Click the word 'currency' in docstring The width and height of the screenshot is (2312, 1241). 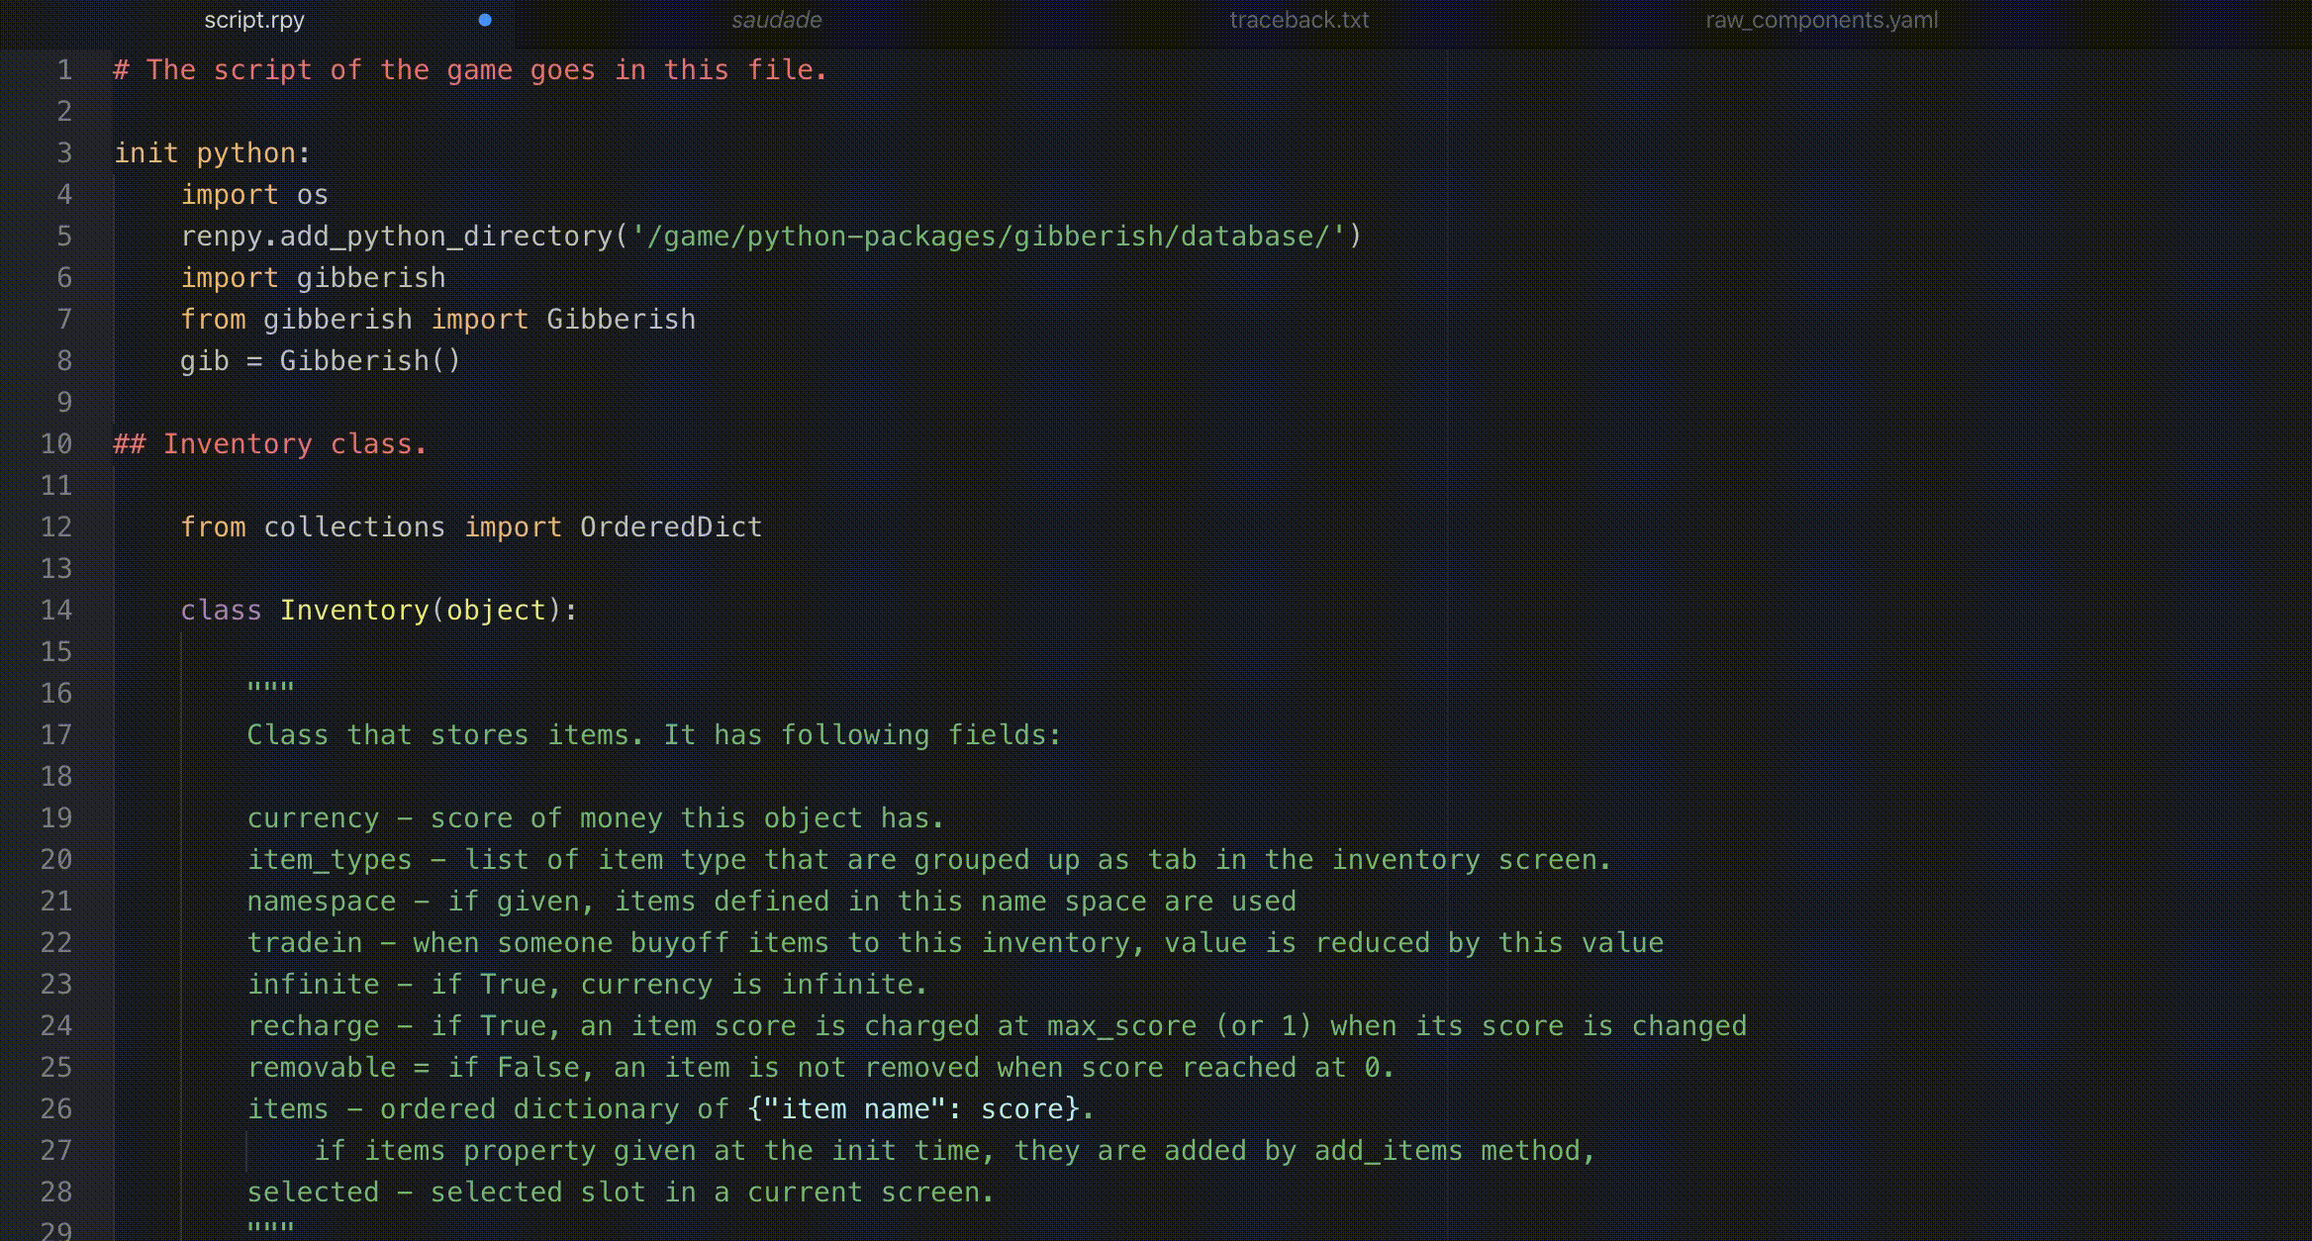pos(312,818)
